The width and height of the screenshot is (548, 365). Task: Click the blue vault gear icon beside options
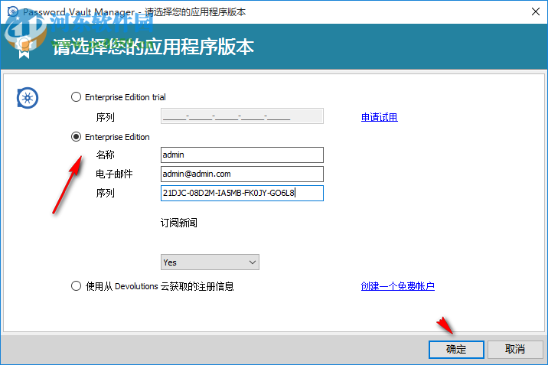28,98
